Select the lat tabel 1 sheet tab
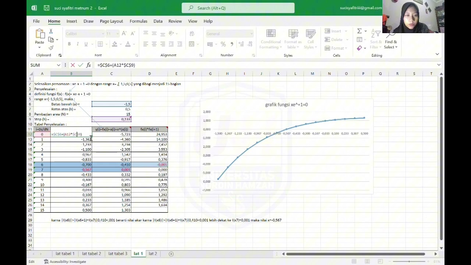This screenshot has width=471, height=265. tap(65, 254)
